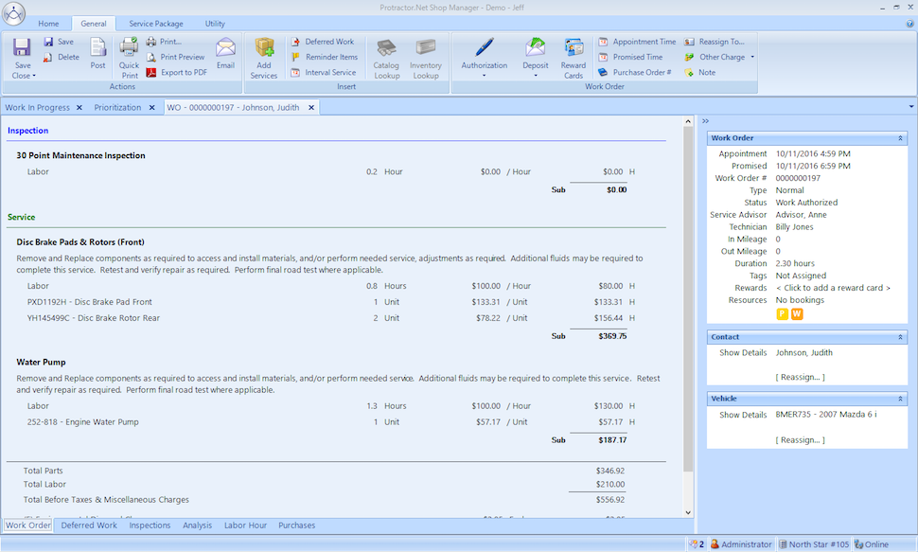Click the small Save icon

pyautogui.click(x=48, y=42)
